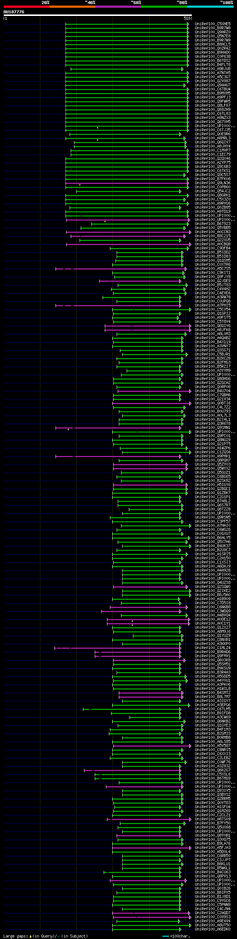Select the query name AU187776
Viewport: 237px width, 939px height.
point(14,12)
